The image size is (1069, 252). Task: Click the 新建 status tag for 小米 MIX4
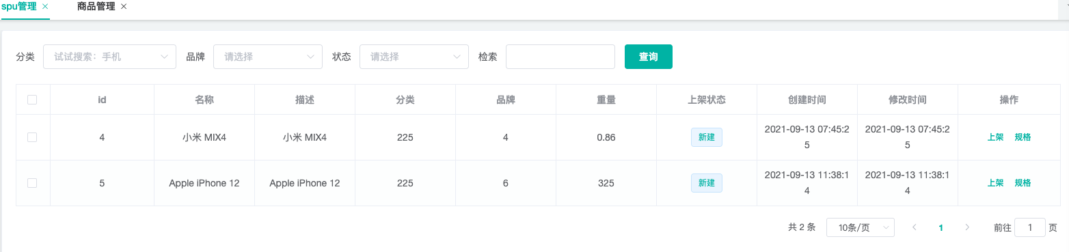tap(707, 137)
